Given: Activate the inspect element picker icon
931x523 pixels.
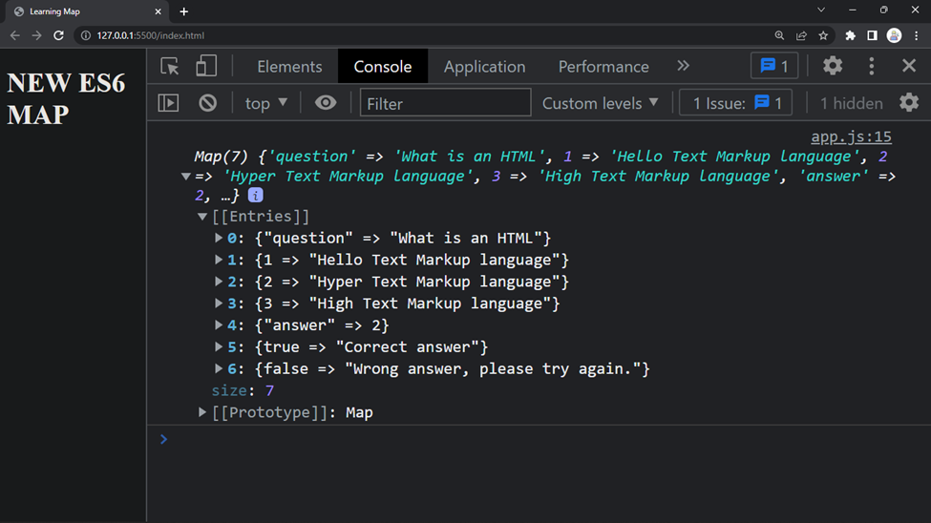Looking at the screenshot, I should (x=170, y=66).
